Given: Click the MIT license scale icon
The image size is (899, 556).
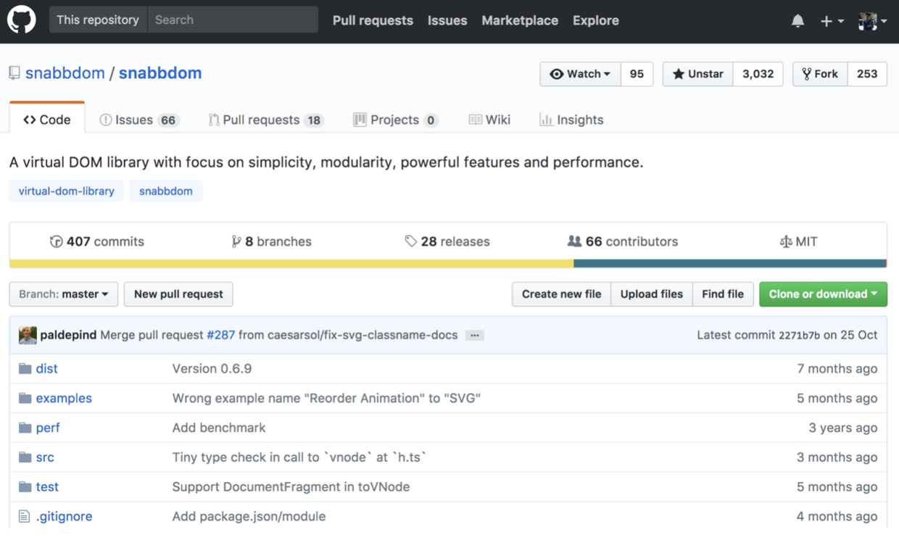Looking at the screenshot, I should point(786,241).
